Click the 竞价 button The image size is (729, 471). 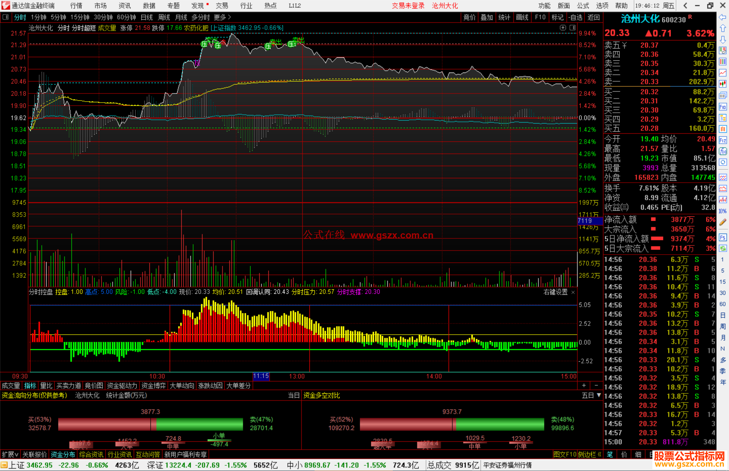tap(469, 17)
